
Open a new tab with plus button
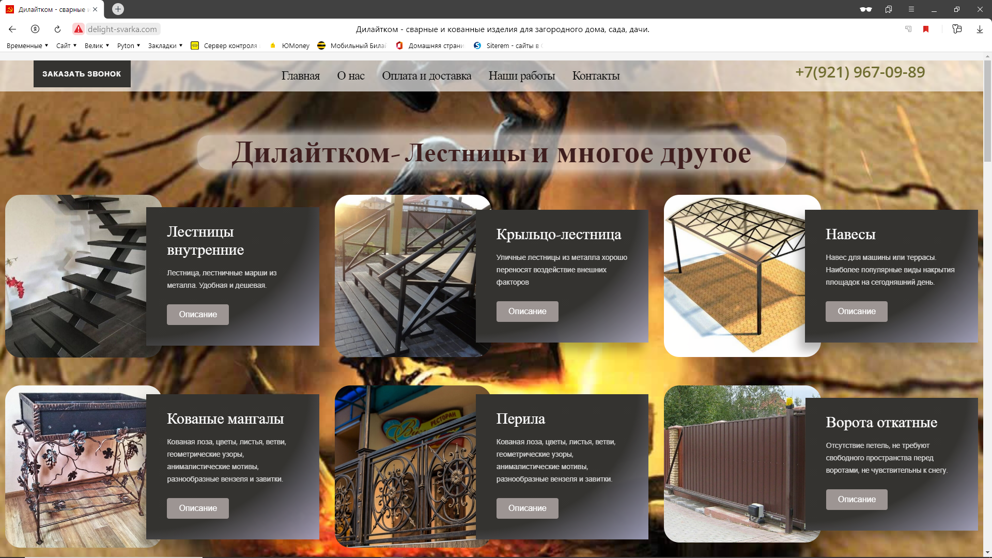(x=118, y=9)
